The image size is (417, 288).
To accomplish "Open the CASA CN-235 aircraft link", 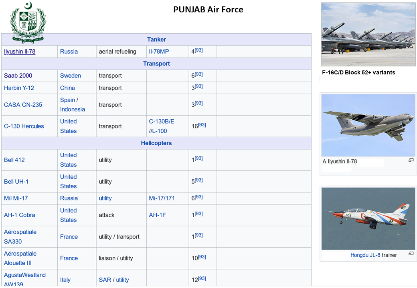I will coord(23,105).
